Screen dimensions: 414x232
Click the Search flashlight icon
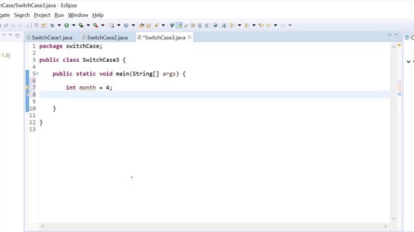point(157,25)
